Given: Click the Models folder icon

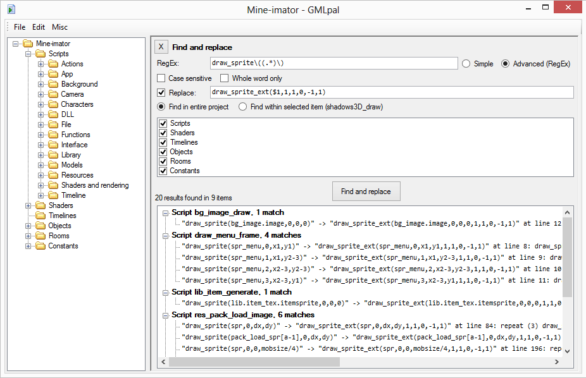Looking at the screenshot, I should (x=53, y=164).
